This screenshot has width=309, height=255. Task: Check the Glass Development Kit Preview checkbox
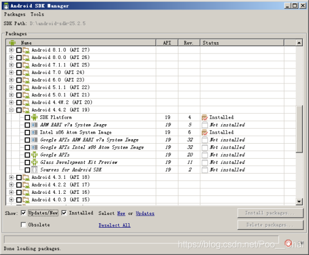[27, 163]
